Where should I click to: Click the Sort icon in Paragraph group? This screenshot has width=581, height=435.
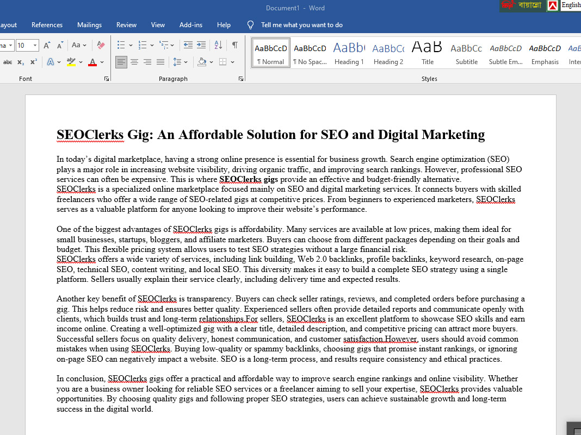[218, 45]
